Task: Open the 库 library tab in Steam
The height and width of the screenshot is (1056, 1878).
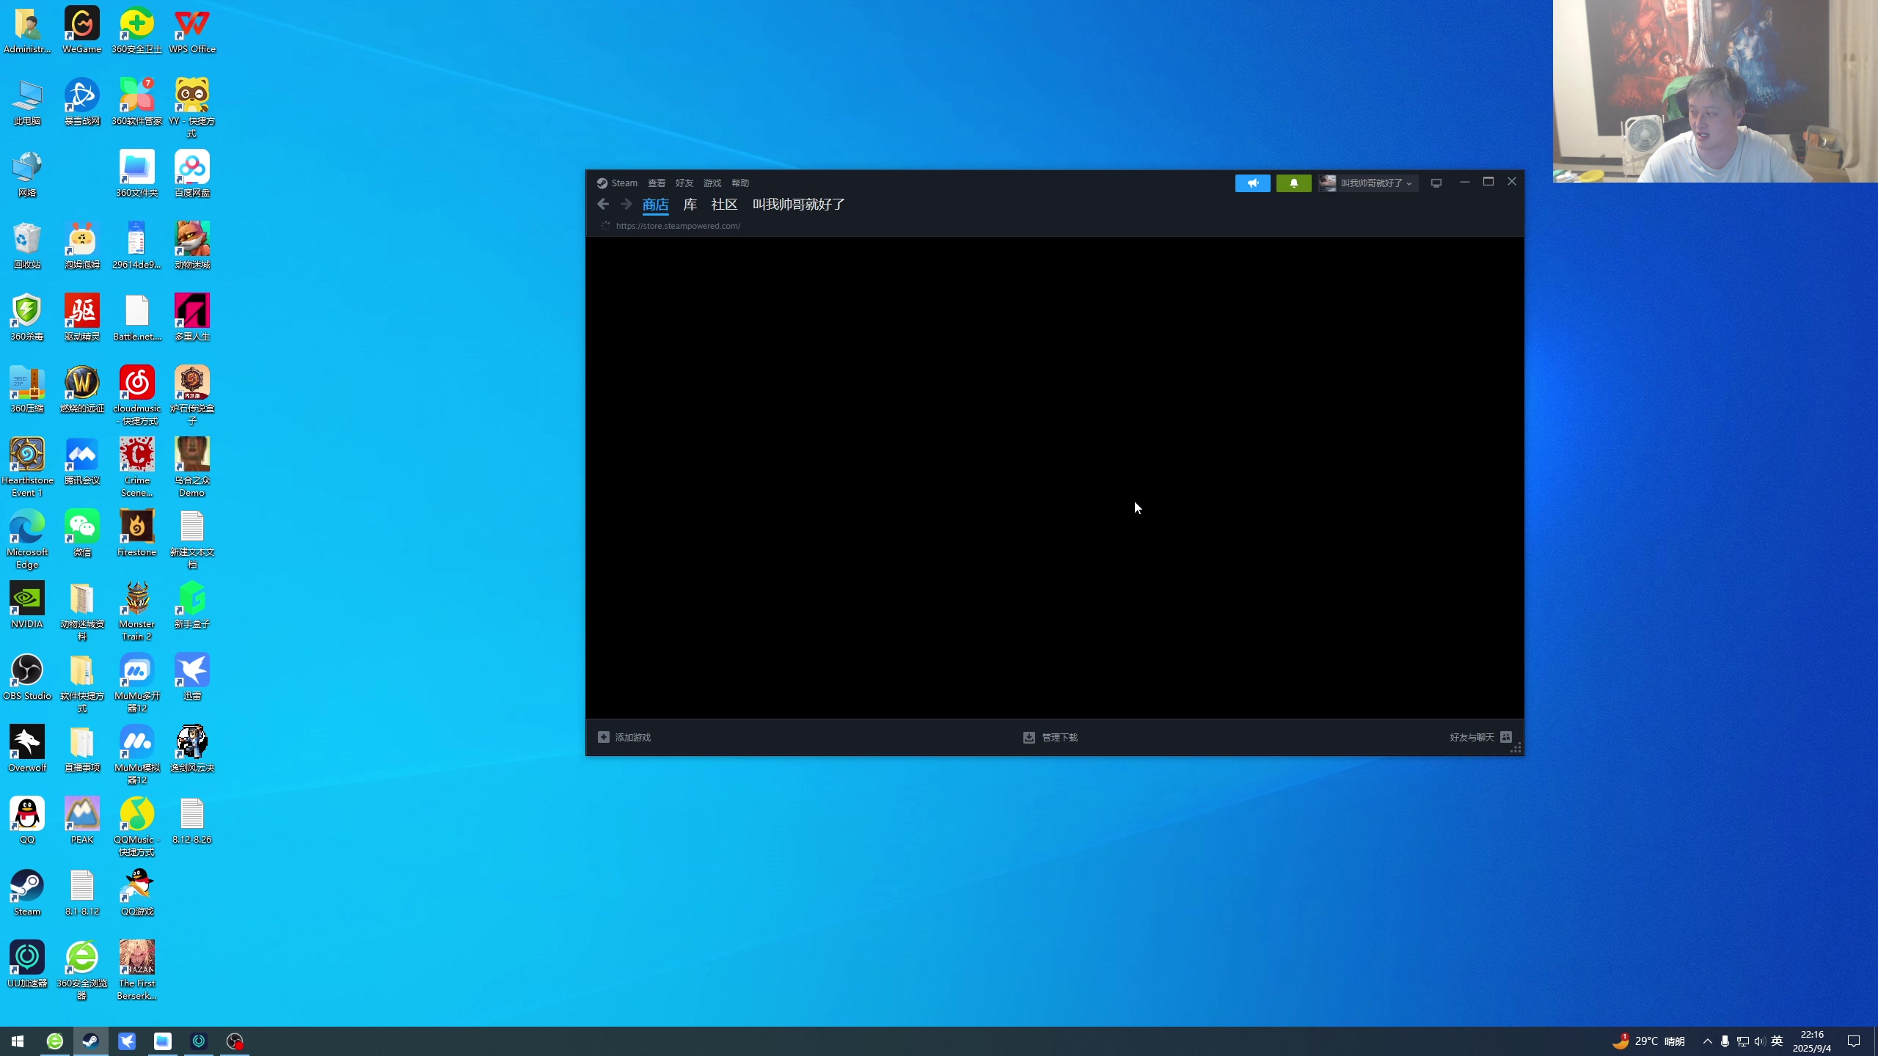Action: (x=690, y=205)
